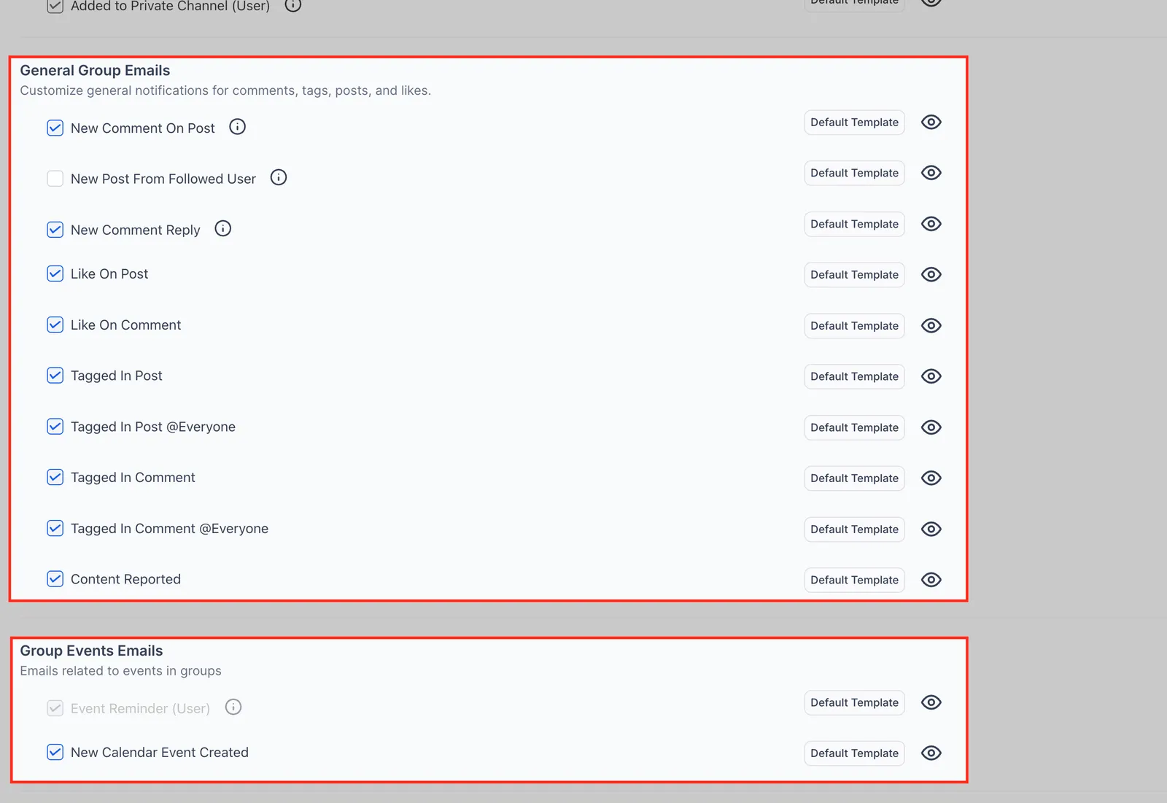Preview New Calendar Event Created email

pos(931,753)
